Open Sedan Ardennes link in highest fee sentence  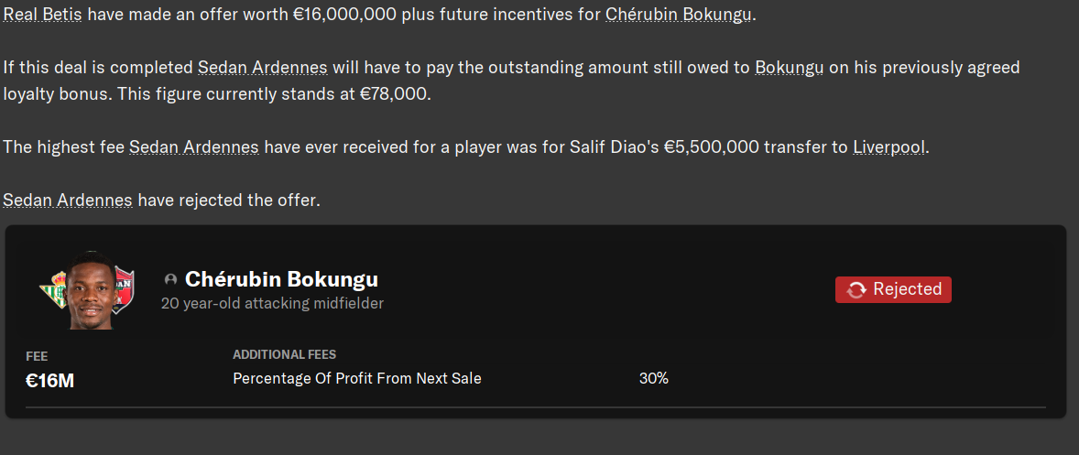pyautogui.click(x=193, y=147)
